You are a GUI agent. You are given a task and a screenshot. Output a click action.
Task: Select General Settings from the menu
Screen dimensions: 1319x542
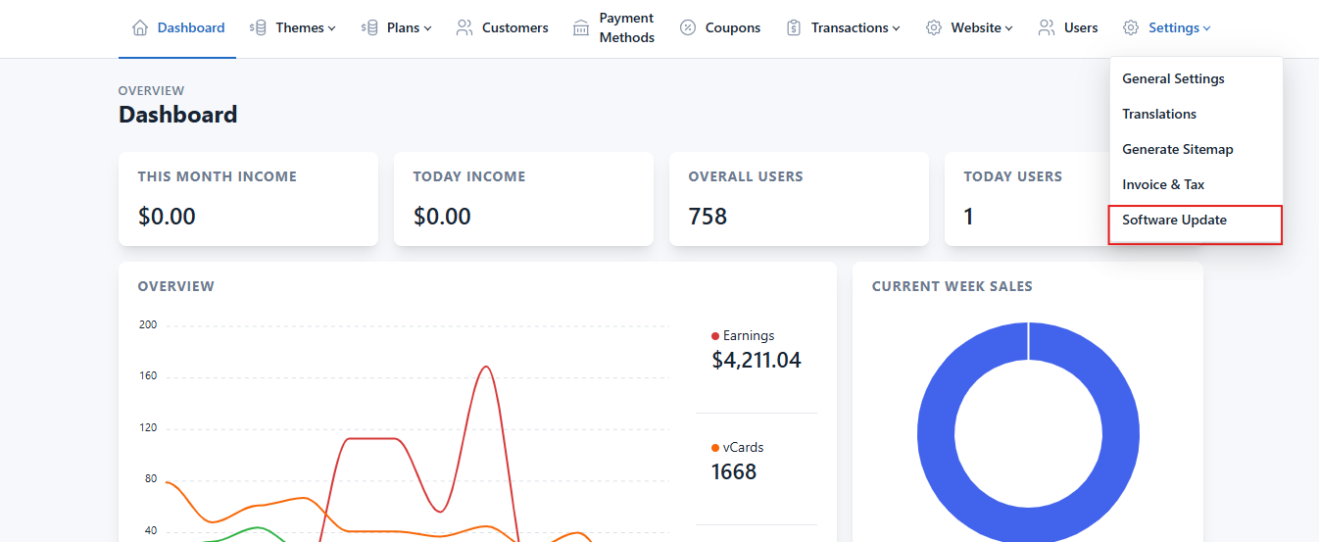click(1173, 78)
